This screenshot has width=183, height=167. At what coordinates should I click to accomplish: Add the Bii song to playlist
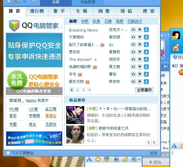(140, 45)
